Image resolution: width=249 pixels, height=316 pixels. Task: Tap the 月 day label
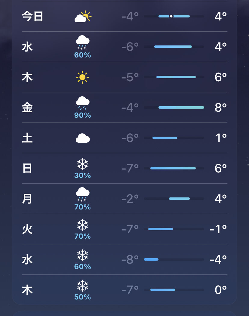27,199
